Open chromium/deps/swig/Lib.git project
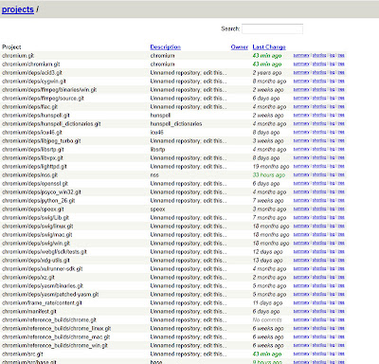This screenshot has height=364, width=379. click(35, 218)
